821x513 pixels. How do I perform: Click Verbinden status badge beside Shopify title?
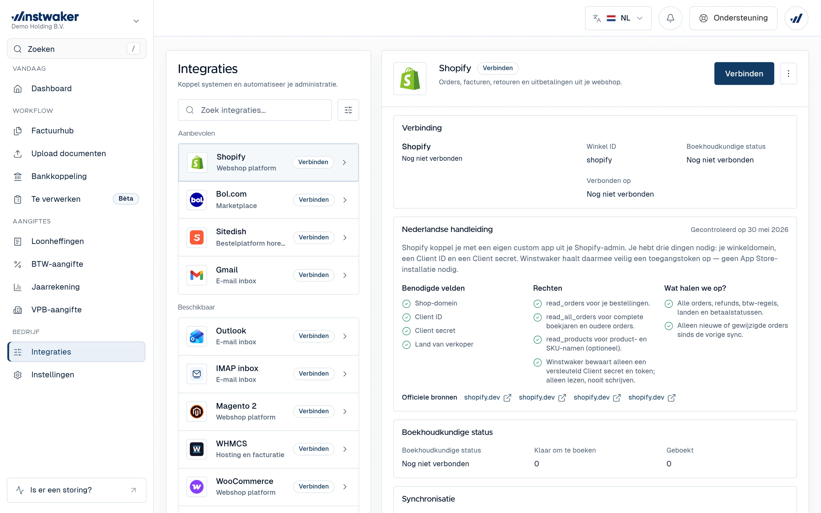click(498, 68)
